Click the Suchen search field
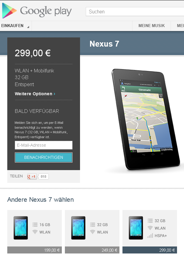 coord(135,12)
